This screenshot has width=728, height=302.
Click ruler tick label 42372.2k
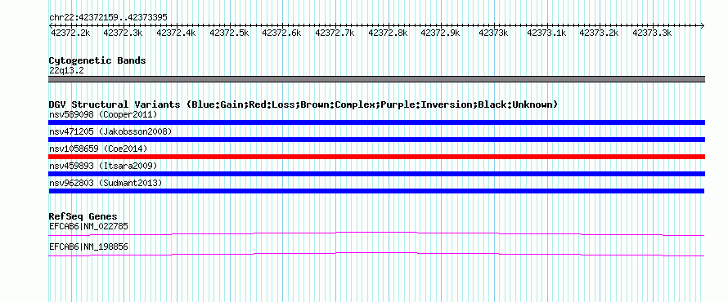pos(70,33)
